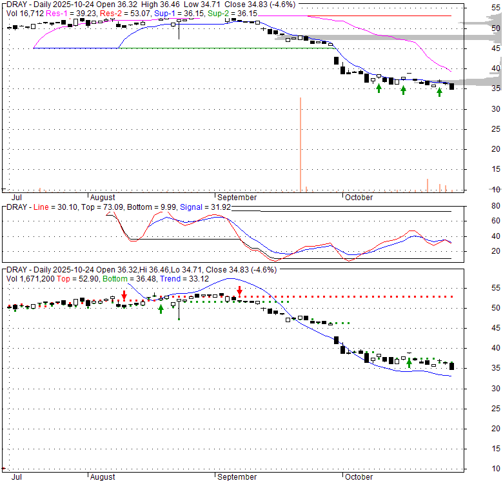This screenshot has height=481, width=503.
Task: Click the October green up arrow in bottom chart
Action: click(x=409, y=363)
